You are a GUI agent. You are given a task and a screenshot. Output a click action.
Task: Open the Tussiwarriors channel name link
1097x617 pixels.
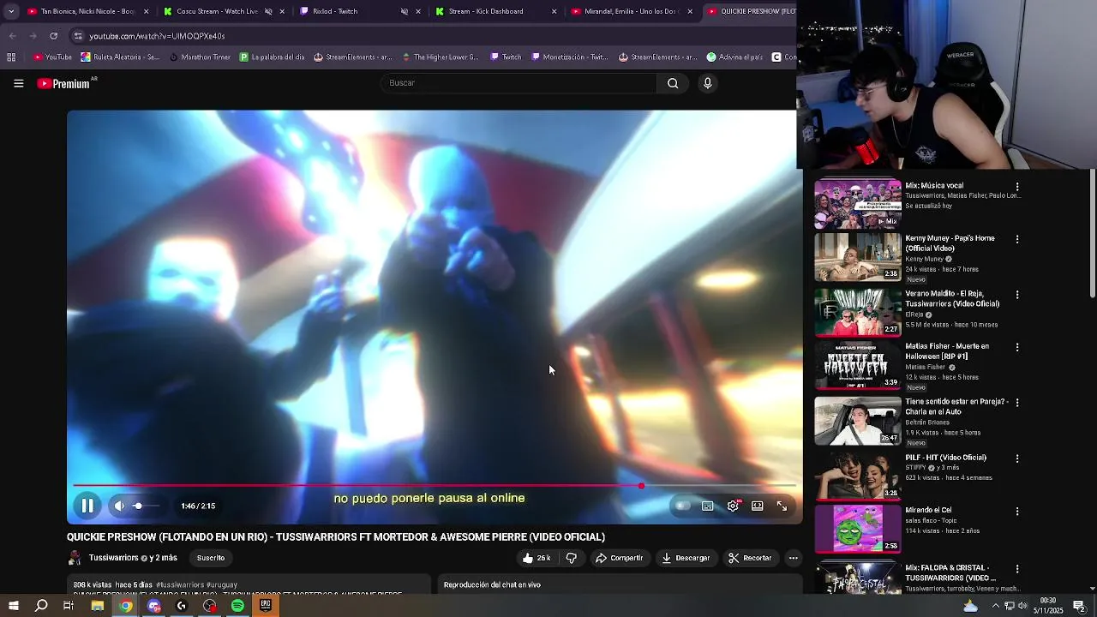(113, 558)
